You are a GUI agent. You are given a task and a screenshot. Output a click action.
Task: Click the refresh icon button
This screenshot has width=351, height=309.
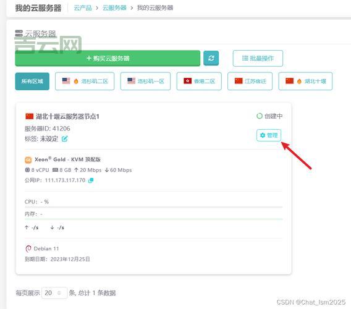pos(211,58)
